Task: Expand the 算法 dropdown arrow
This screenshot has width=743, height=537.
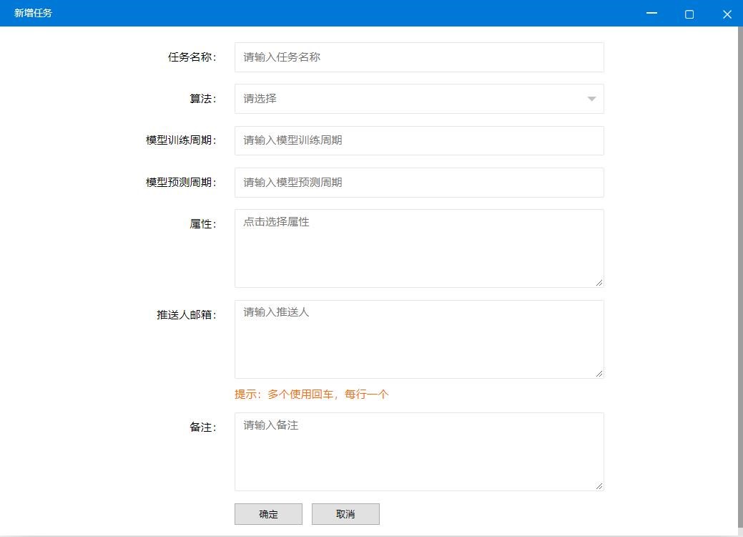Action: pyautogui.click(x=591, y=99)
